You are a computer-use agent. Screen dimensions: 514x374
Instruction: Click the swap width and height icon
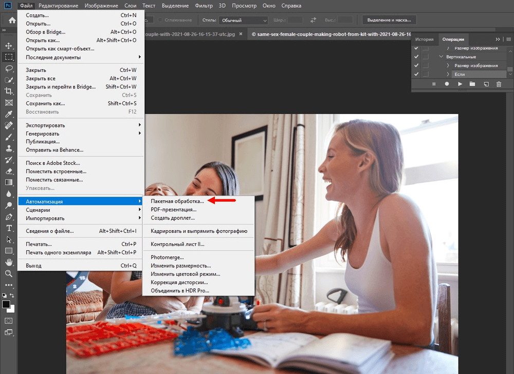coord(314,20)
